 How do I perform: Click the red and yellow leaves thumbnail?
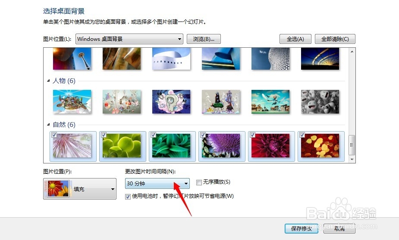click(x=320, y=146)
